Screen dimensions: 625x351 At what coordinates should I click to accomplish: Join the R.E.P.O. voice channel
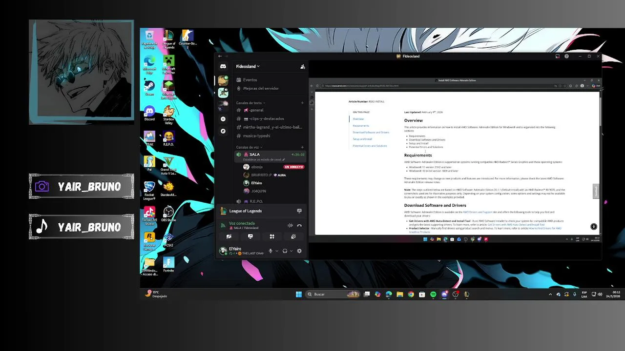click(x=271, y=201)
